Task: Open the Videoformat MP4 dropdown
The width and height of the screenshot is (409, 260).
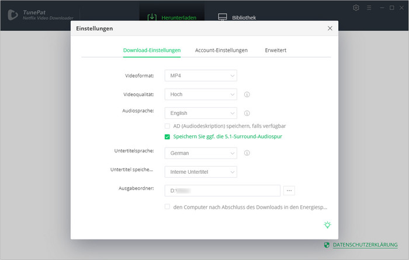Action: [200, 75]
